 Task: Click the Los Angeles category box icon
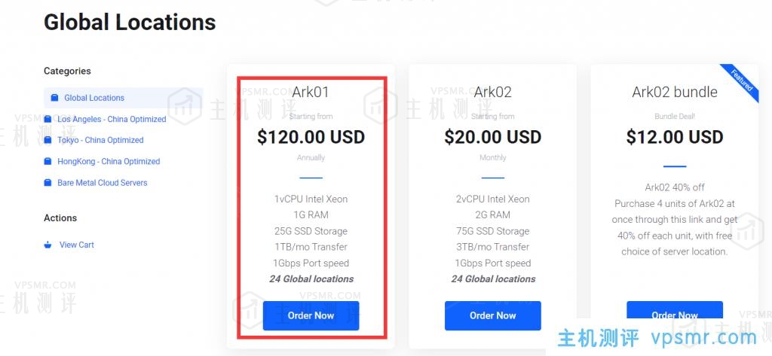pos(47,119)
